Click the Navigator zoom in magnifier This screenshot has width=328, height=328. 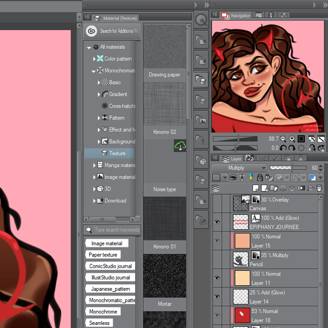(x=292, y=139)
